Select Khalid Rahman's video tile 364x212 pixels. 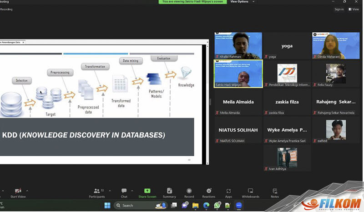pos(238,45)
